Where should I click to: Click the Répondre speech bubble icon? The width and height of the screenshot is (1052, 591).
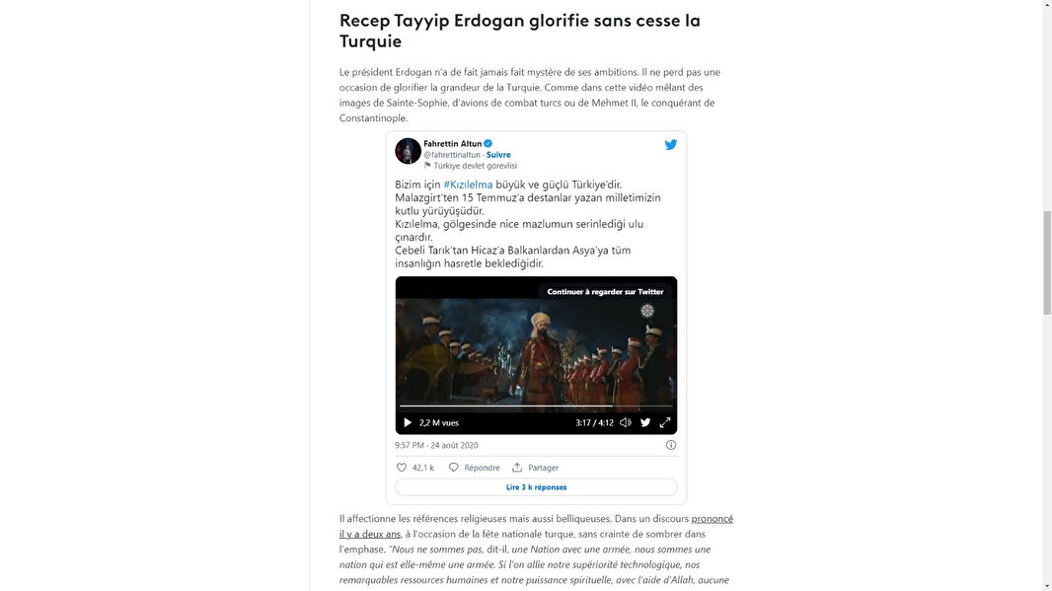pos(454,468)
